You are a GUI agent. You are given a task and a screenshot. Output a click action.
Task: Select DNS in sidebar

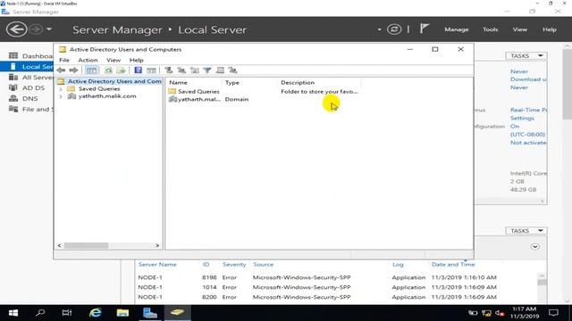coord(28,98)
